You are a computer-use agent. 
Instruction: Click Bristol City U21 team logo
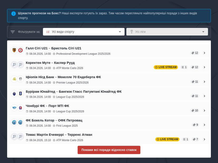pyautogui.click(x=20, y=50)
